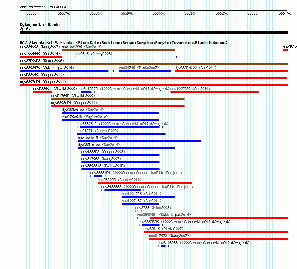Click esv3892481 (Suktitipat2014) label
This screenshot has width=297, height=269.
pos(164,215)
